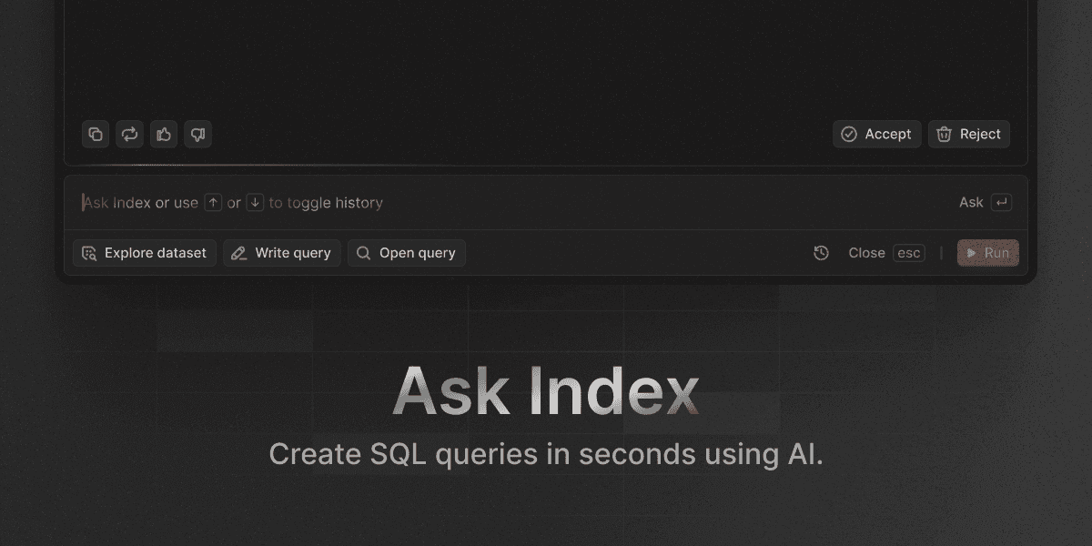Close the Ask Index panel
The width and height of the screenshot is (1092, 546).
[x=866, y=253]
